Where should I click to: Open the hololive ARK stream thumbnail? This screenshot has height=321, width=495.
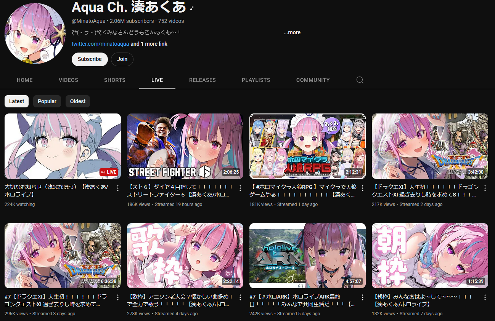[307, 256]
